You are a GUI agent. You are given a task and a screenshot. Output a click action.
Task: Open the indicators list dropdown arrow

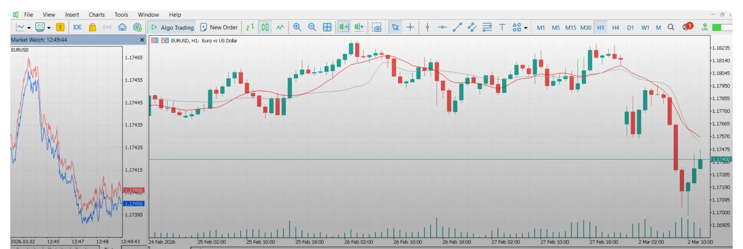coord(49,28)
